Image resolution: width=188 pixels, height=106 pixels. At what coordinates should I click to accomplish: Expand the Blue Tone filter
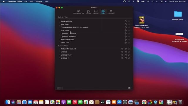tap(60, 24)
